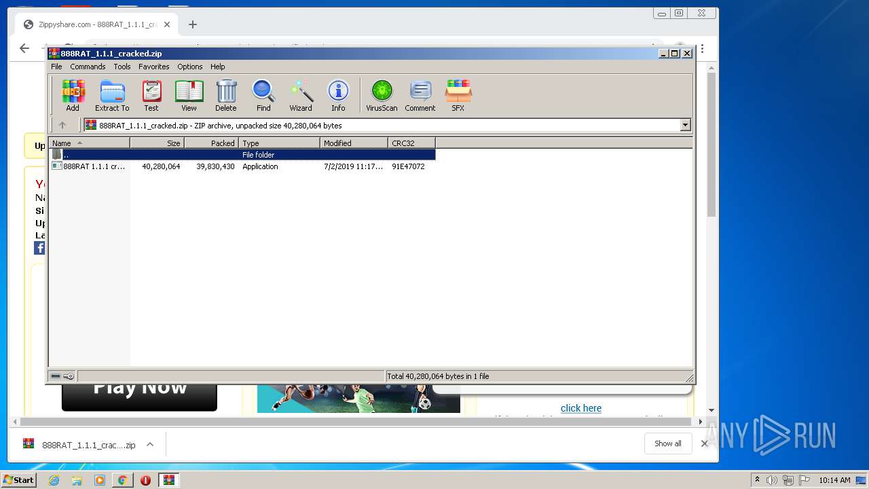Screen dimensions: 869x489
Task: Switch to the Zippyshare browser tab
Action: [x=95, y=24]
